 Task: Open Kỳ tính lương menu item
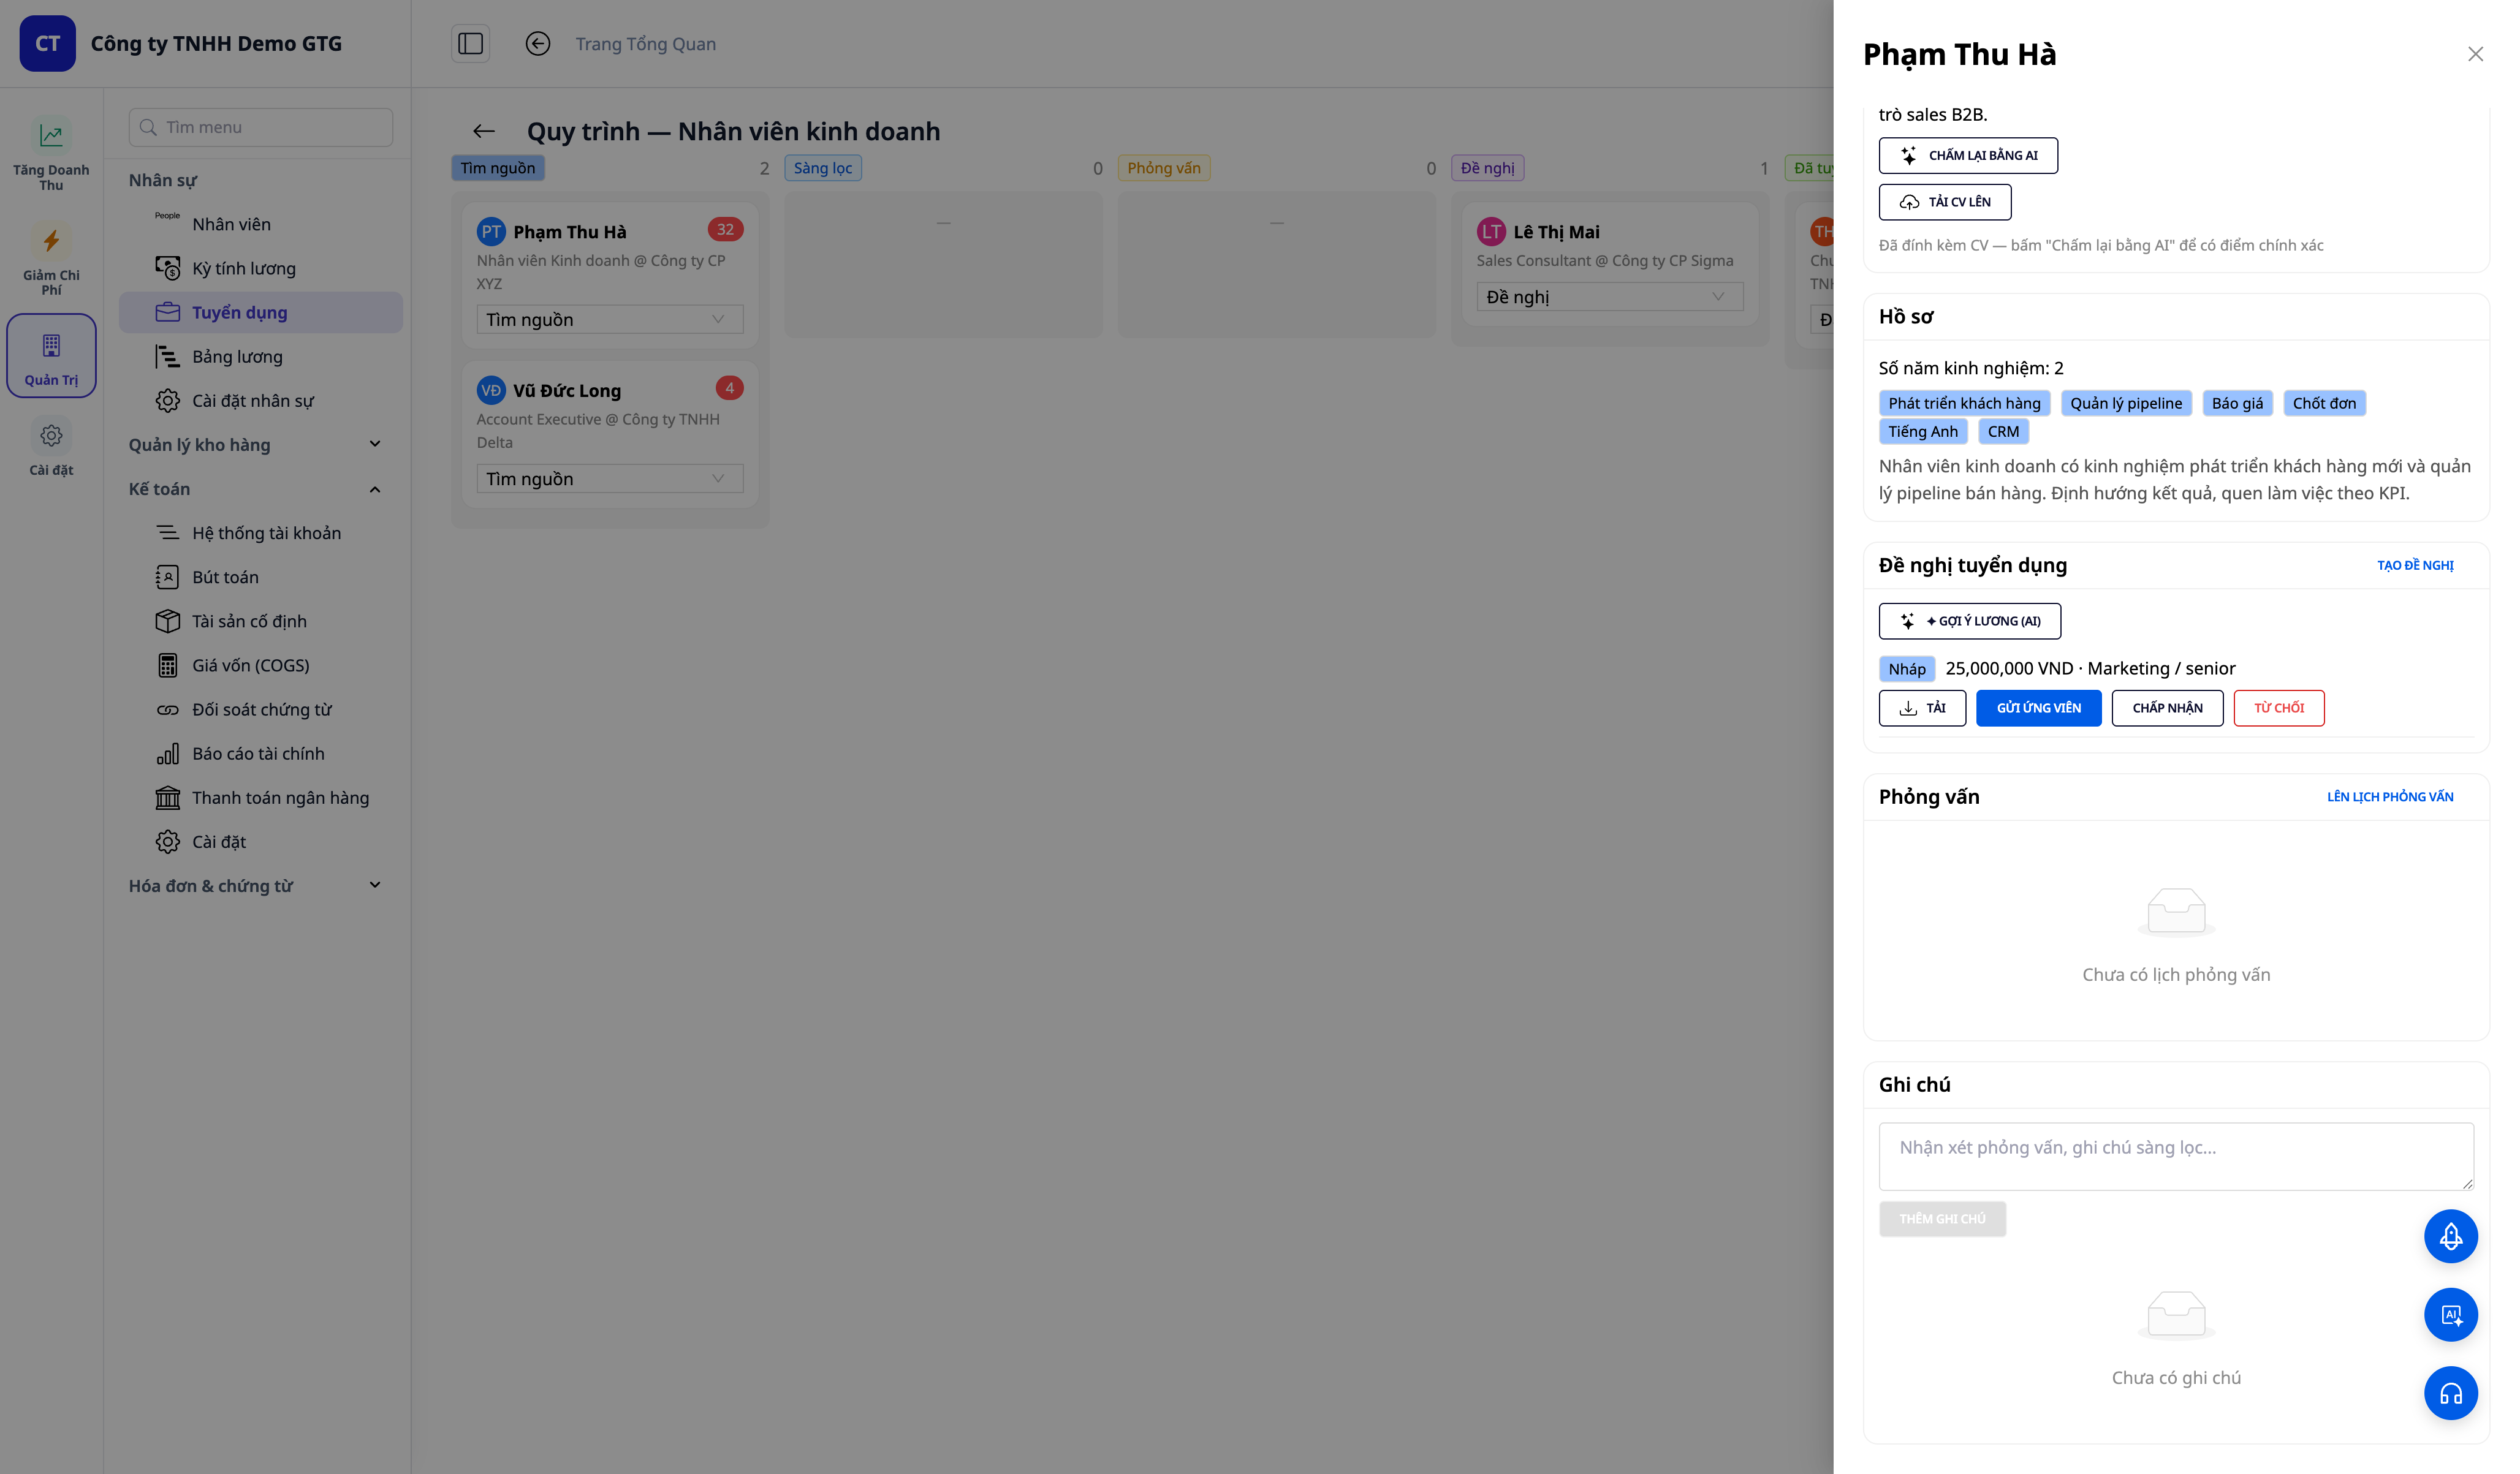tap(260, 268)
